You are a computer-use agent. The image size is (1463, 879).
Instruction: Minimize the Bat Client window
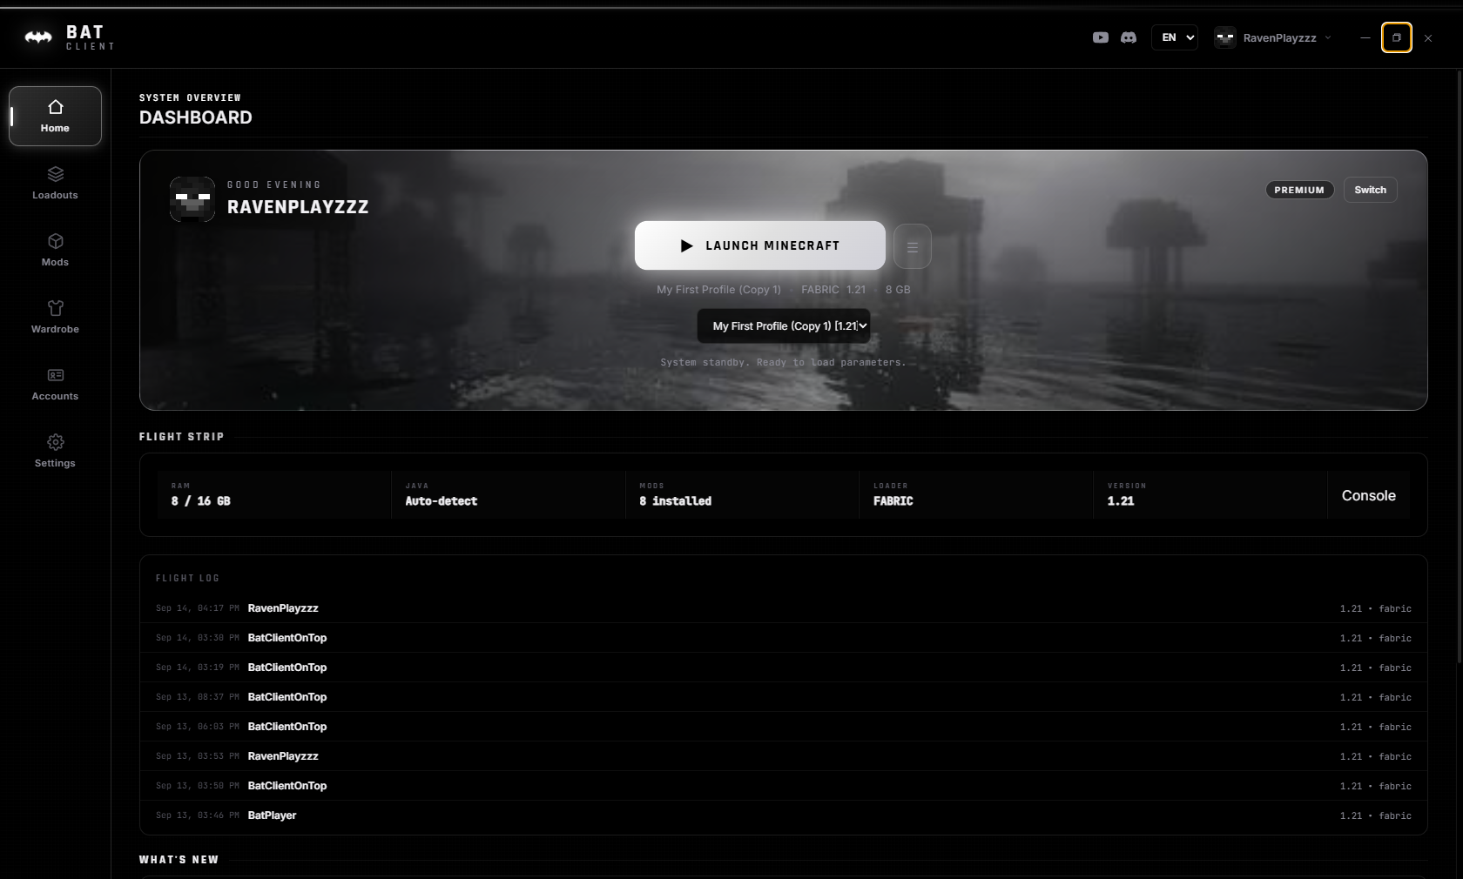coord(1365,37)
